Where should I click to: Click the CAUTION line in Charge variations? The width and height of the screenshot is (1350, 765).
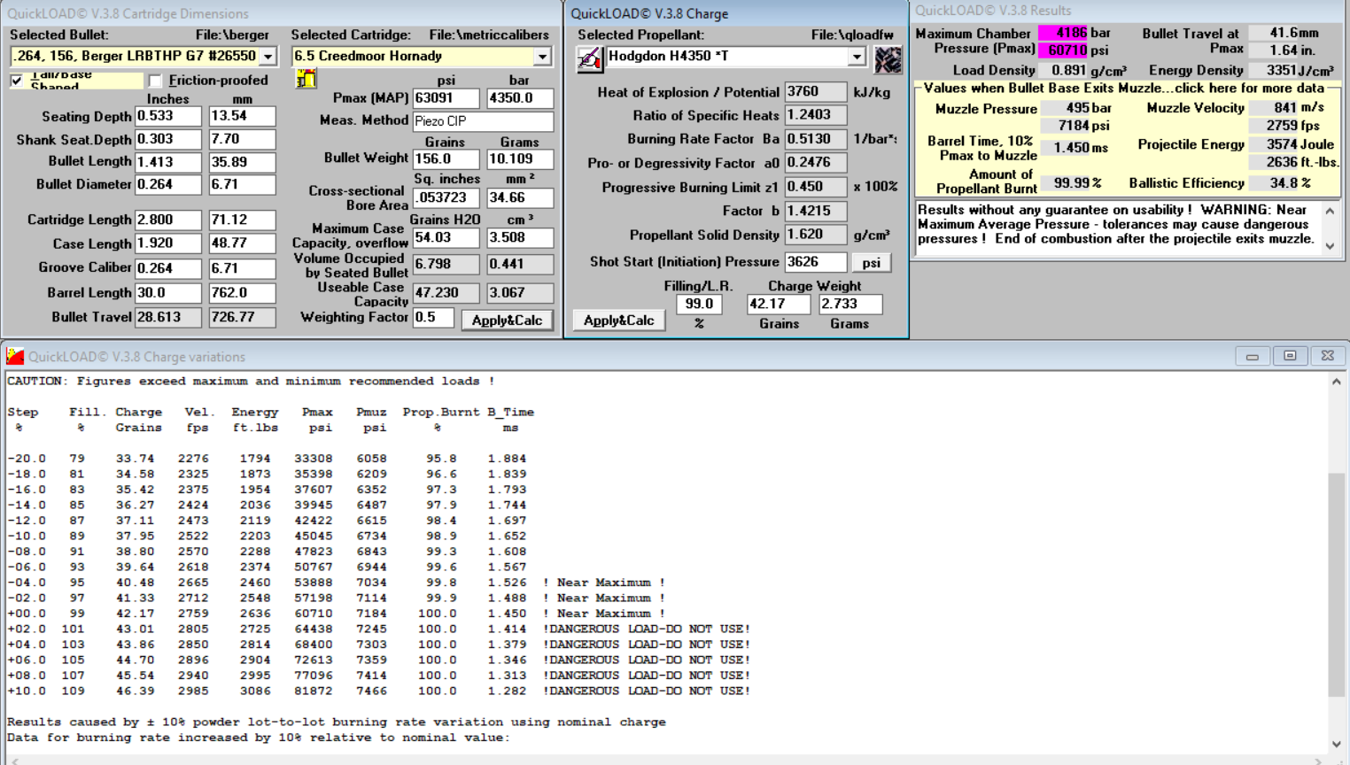pos(252,382)
